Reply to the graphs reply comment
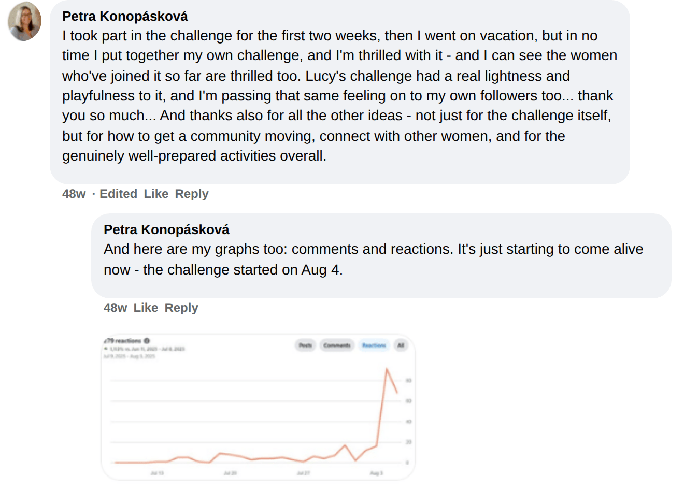Image resolution: width=684 pixels, height=490 pixels. coord(181,308)
